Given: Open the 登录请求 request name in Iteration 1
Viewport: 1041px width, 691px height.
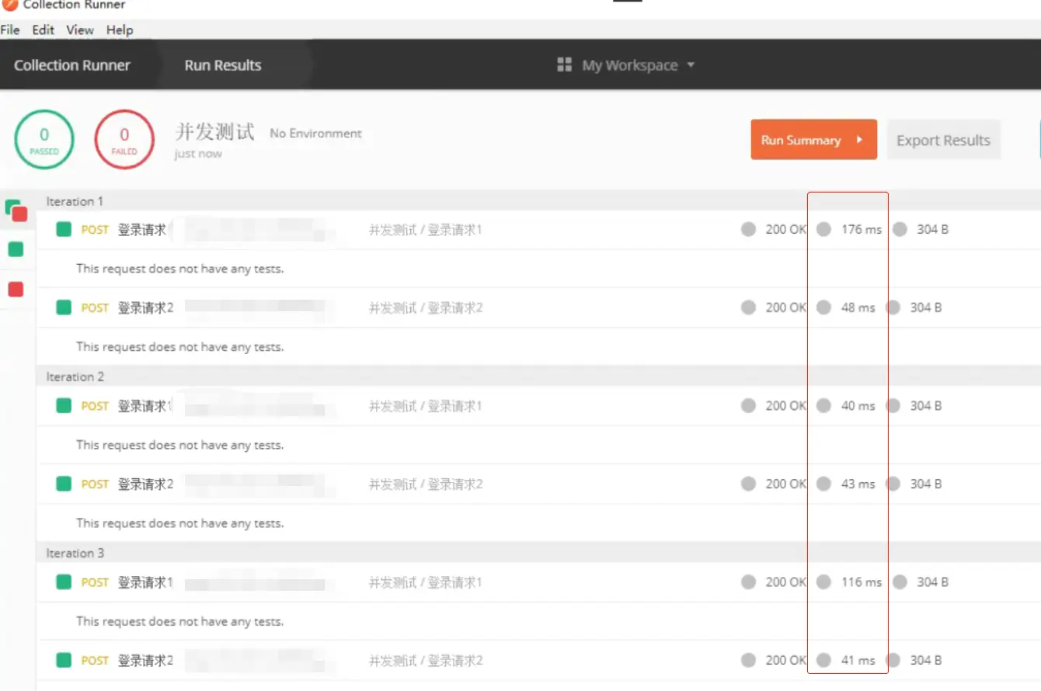Looking at the screenshot, I should pos(143,230).
